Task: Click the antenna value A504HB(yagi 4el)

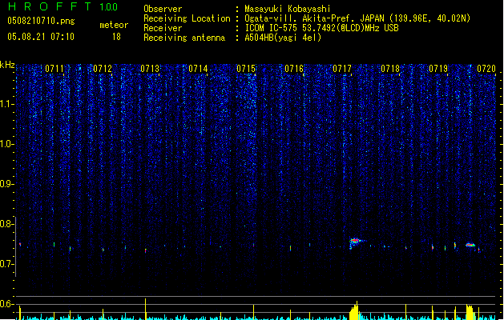Action: pyautogui.click(x=283, y=38)
